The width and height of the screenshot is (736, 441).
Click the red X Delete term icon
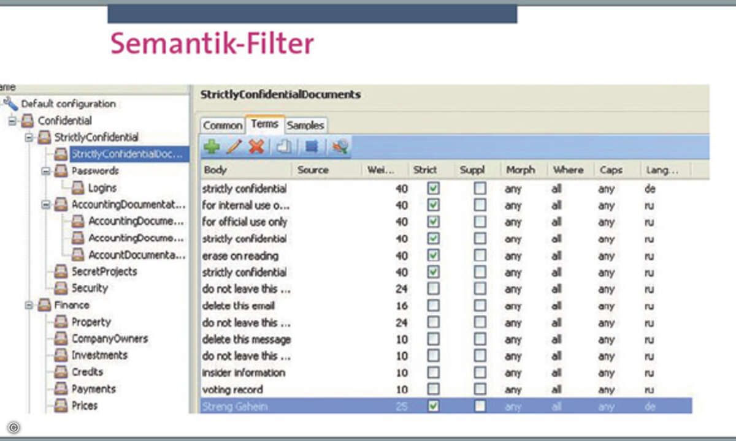(x=256, y=146)
